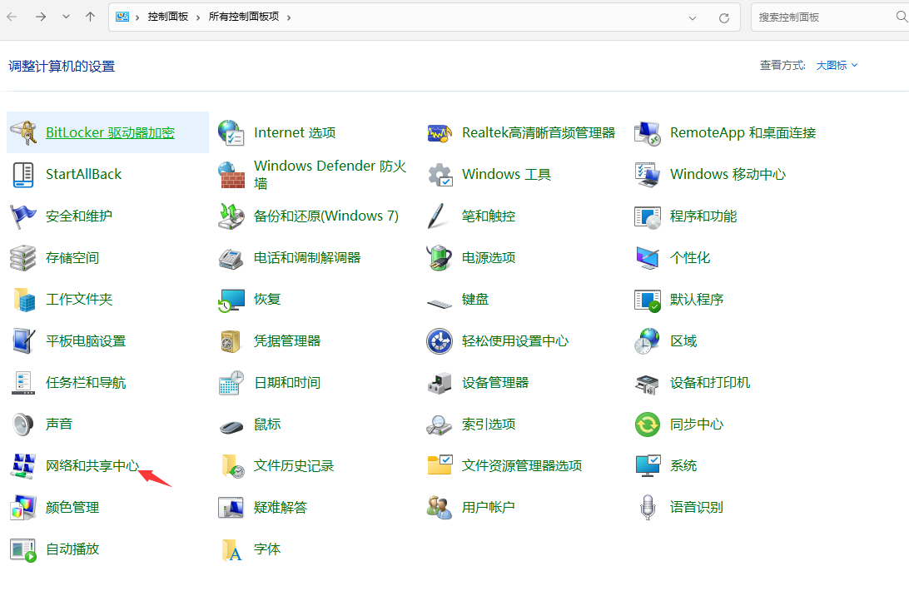Image resolution: width=909 pixels, height=606 pixels.
Task: Click the 颜色管理 icon
Action: tap(24, 508)
